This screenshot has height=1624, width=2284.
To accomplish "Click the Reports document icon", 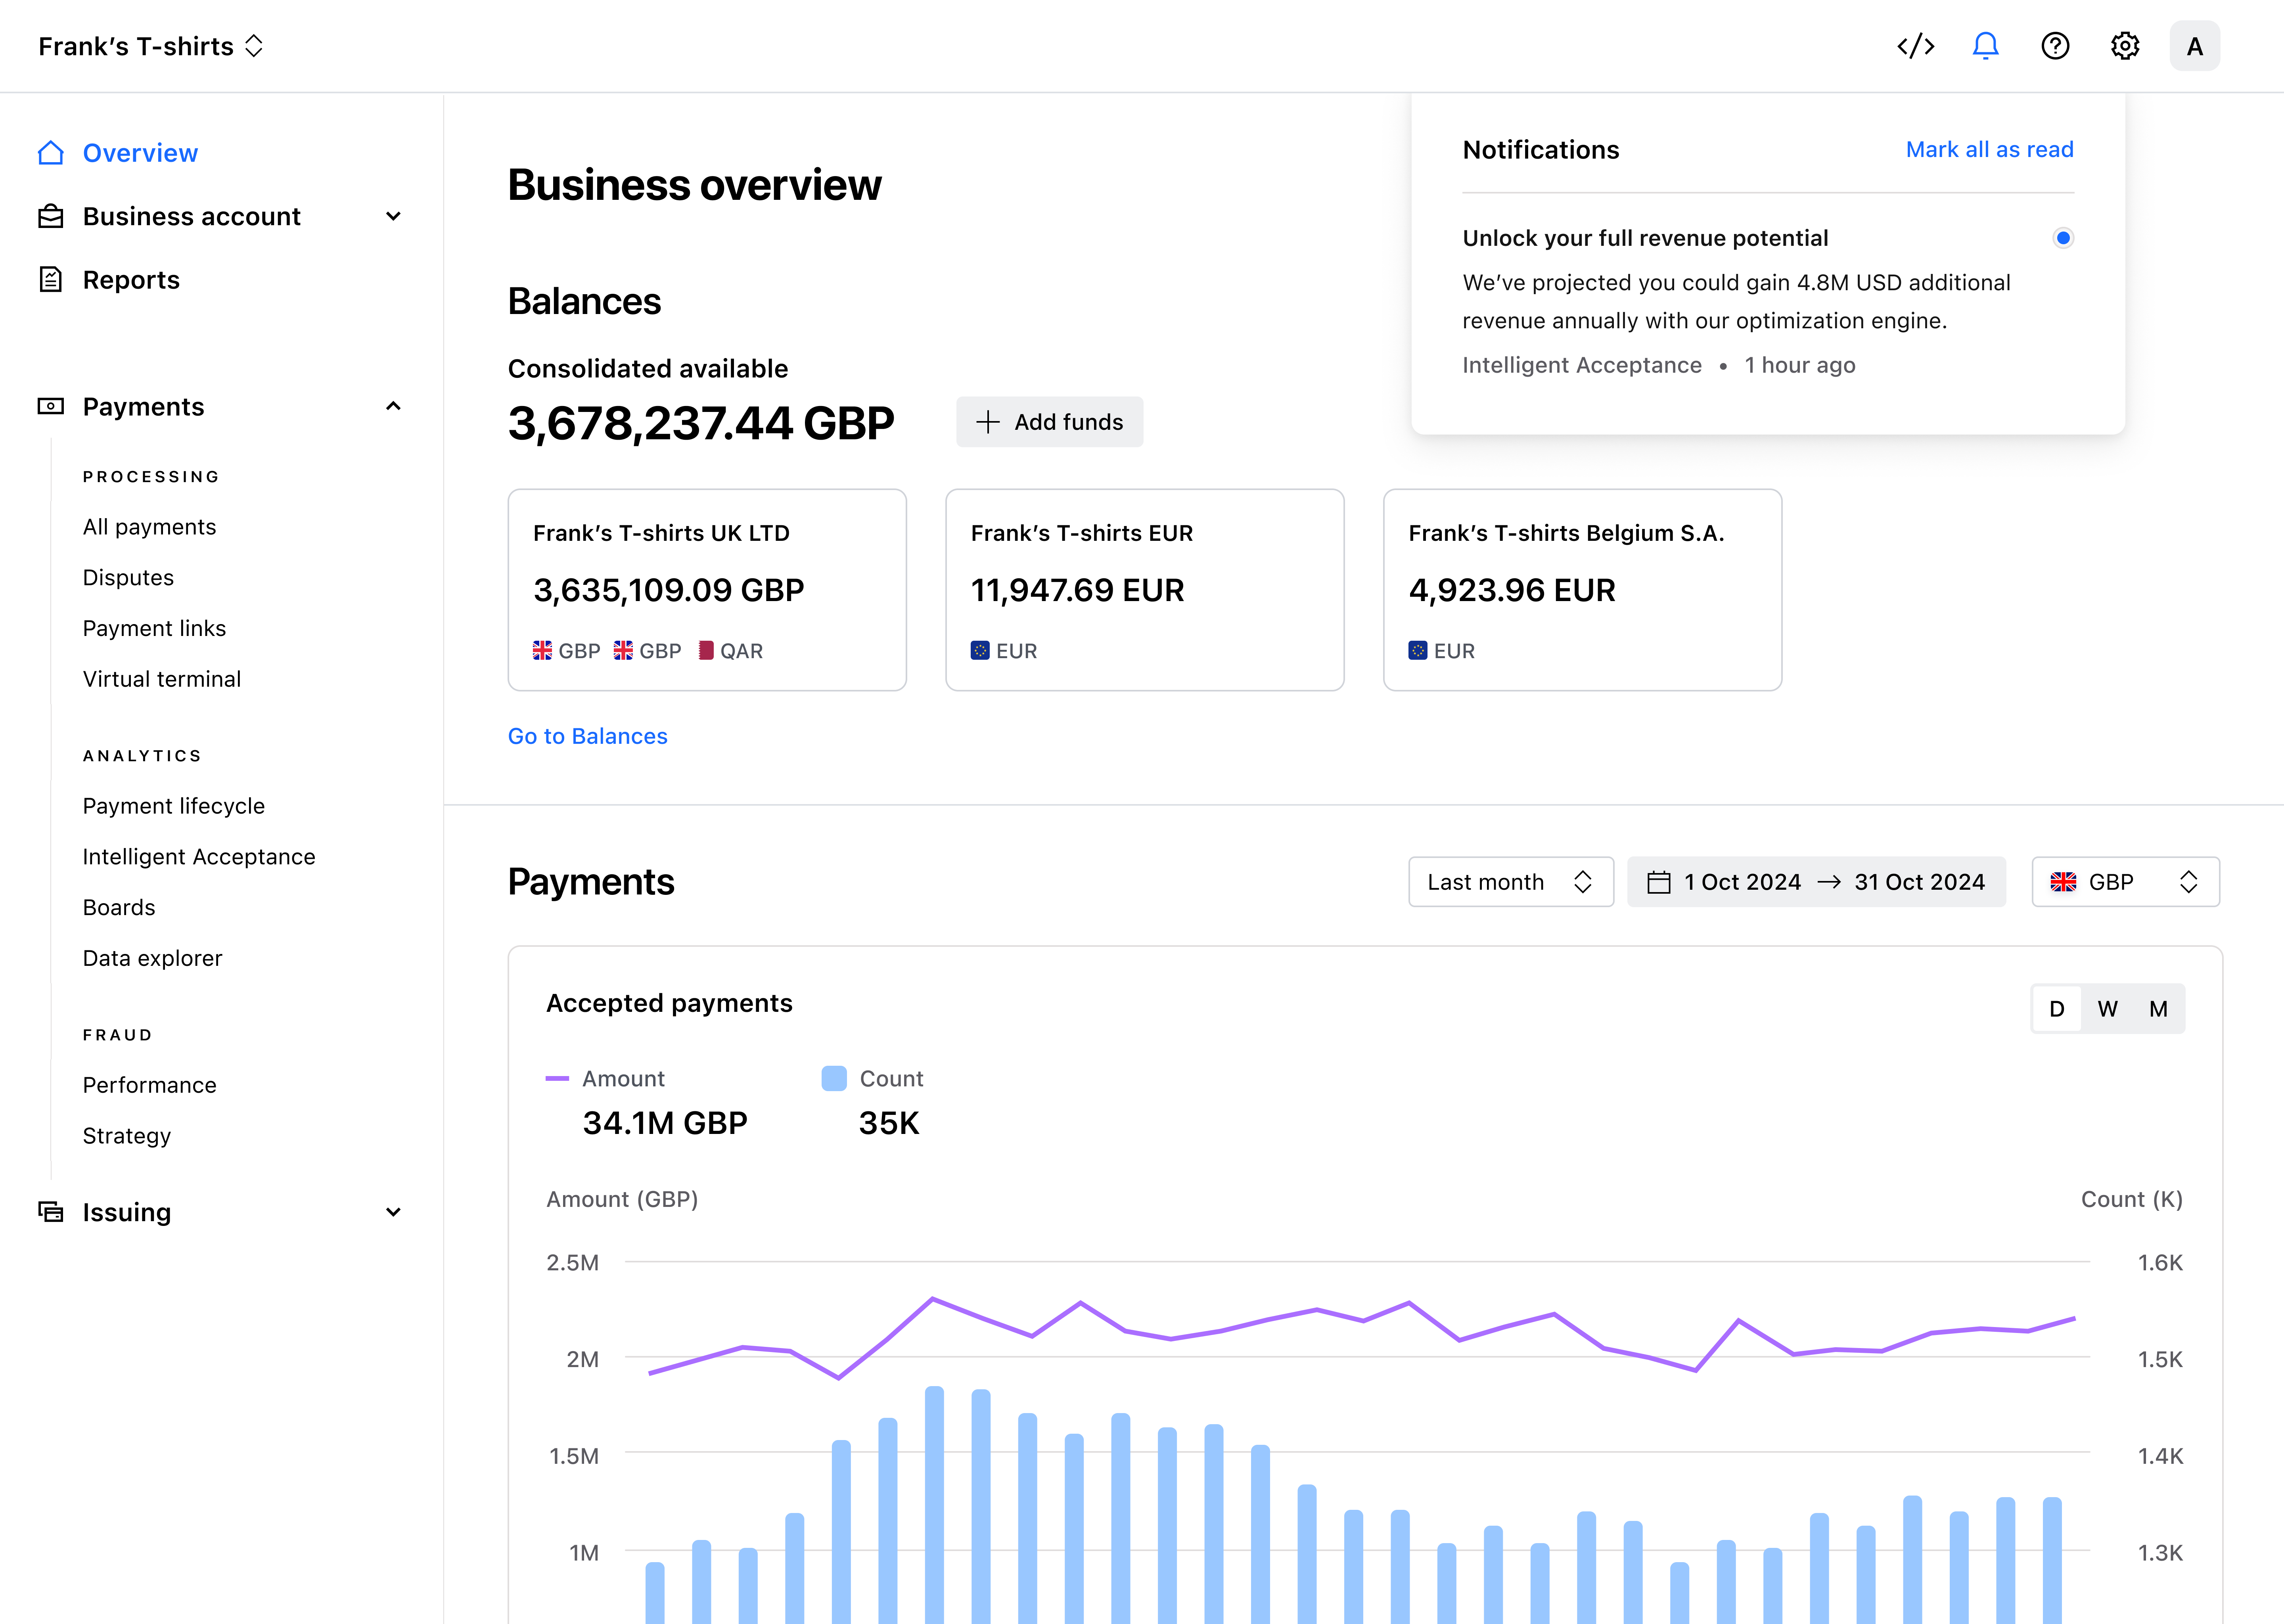I will [51, 279].
